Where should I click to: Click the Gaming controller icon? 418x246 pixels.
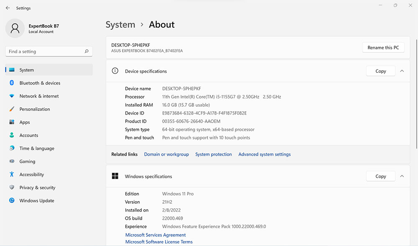coord(12,161)
